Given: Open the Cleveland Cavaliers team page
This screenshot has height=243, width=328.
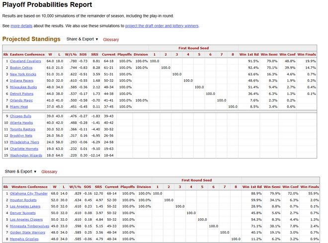Looking at the screenshot, I should tap(25, 61).
